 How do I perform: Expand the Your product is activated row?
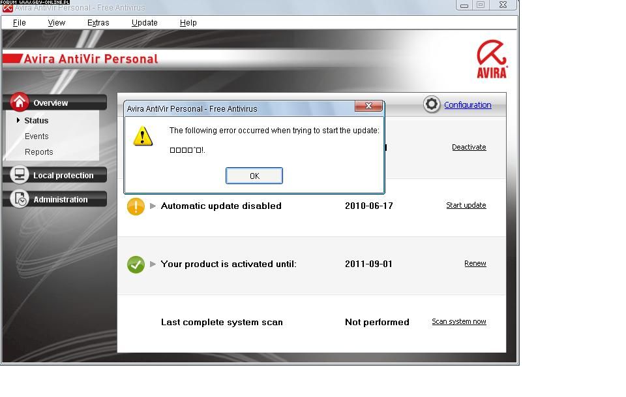[x=153, y=264]
